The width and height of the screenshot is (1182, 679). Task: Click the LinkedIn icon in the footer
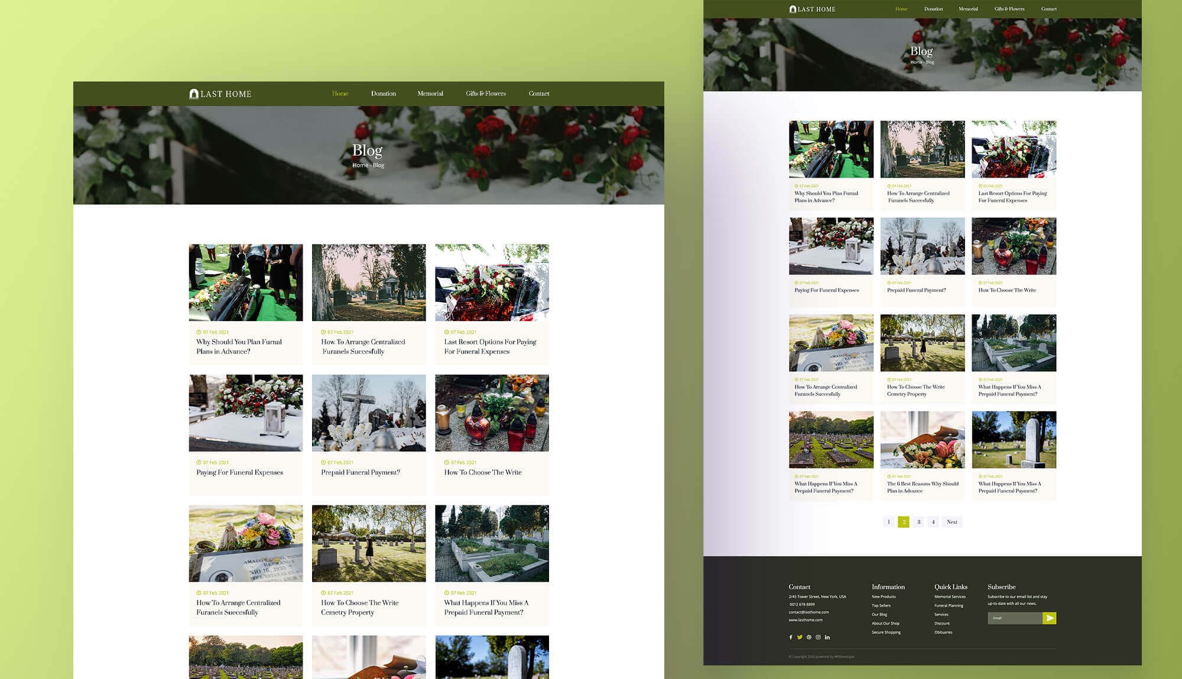[827, 637]
